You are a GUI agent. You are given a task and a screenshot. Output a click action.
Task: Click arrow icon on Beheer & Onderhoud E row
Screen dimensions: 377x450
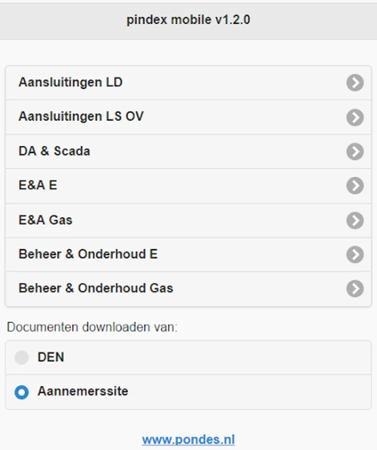pyautogui.click(x=355, y=254)
